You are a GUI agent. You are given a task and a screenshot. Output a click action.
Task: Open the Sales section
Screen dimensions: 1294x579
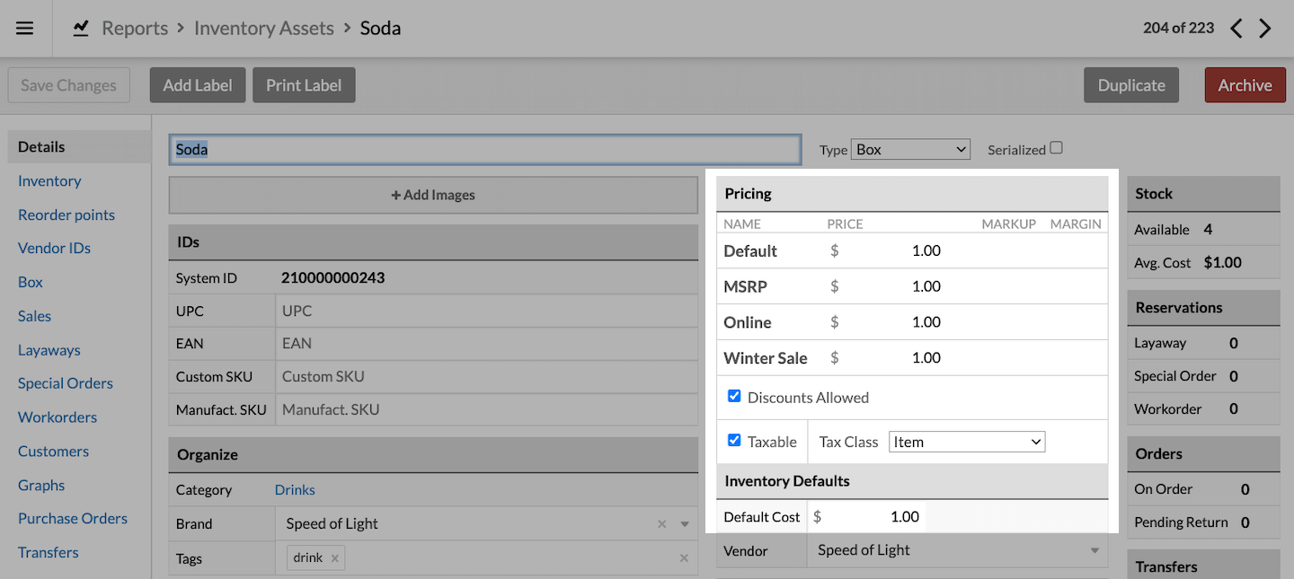pyautogui.click(x=34, y=316)
